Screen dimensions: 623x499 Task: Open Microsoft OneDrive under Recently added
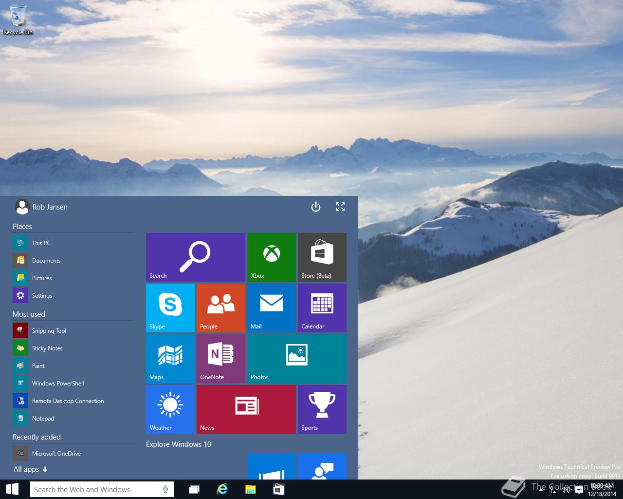coord(73,453)
